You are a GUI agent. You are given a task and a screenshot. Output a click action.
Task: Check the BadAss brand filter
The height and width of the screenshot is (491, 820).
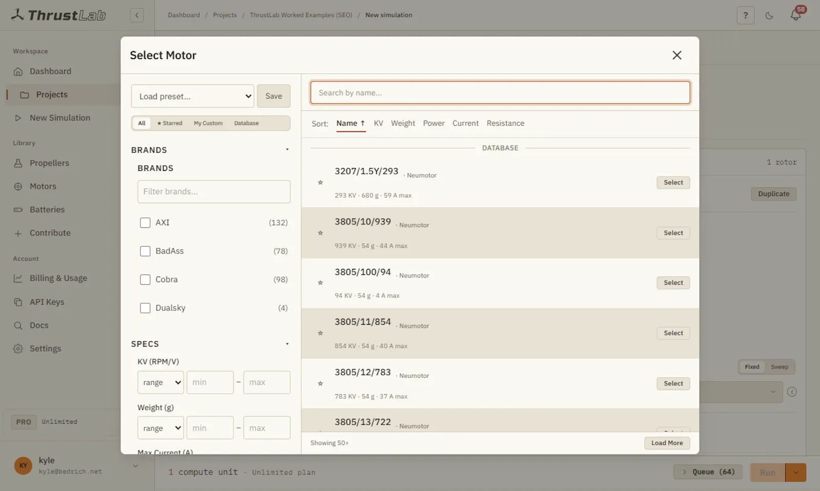[146, 251]
